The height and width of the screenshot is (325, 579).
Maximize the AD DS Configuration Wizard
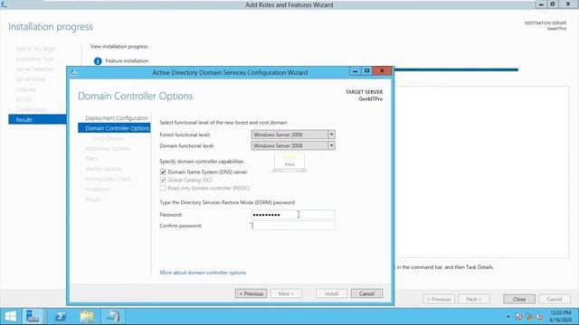(366, 70)
